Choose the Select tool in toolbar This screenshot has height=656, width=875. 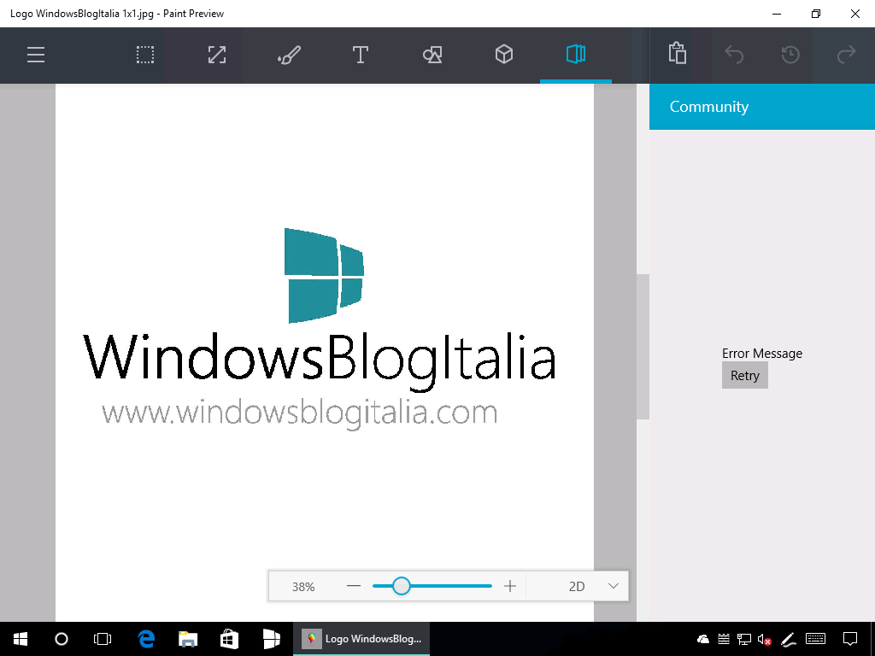click(145, 55)
